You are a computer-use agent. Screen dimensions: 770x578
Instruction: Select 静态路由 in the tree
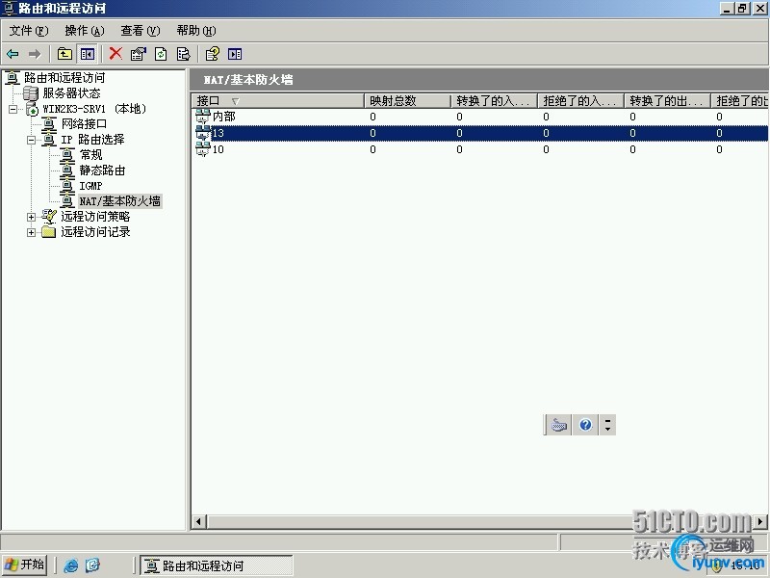click(x=102, y=171)
